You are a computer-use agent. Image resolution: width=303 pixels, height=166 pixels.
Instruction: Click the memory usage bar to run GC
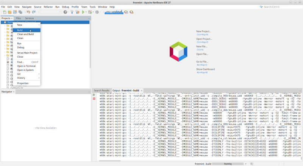point(114,12)
